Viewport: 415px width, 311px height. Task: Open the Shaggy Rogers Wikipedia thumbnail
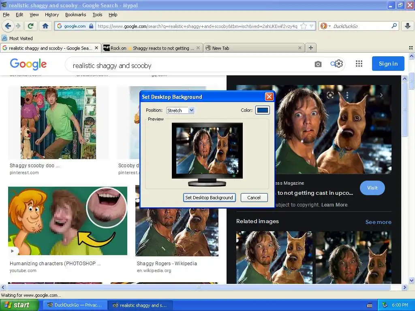point(177,232)
